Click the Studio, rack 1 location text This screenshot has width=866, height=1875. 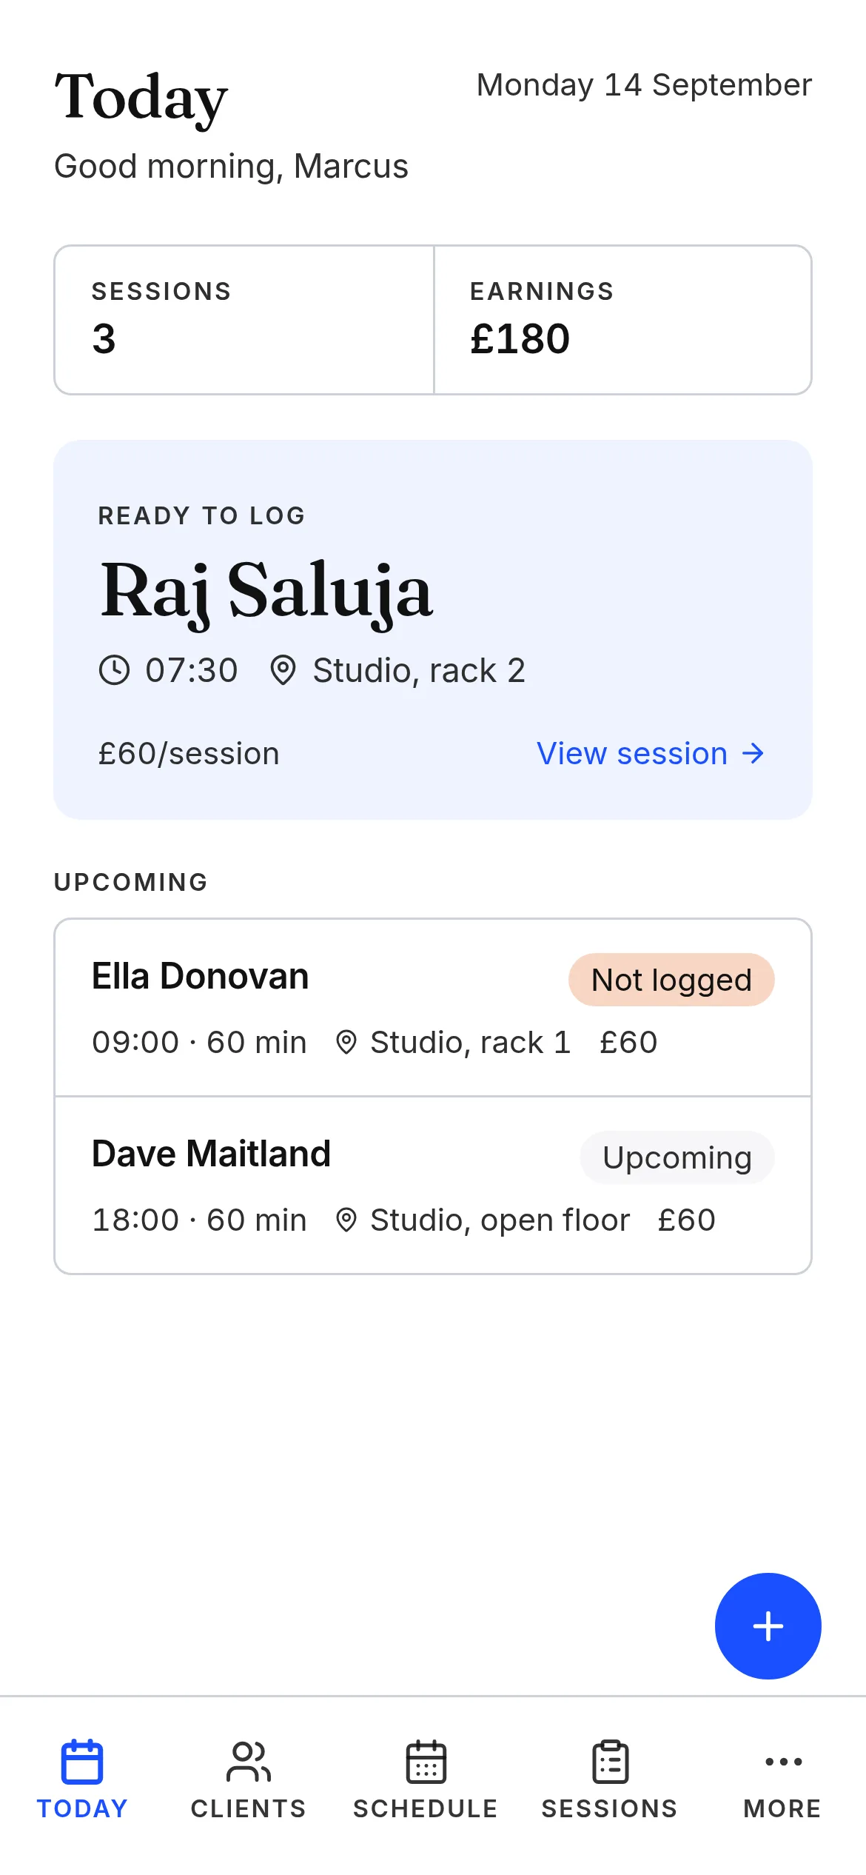[x=471, y=1043]
